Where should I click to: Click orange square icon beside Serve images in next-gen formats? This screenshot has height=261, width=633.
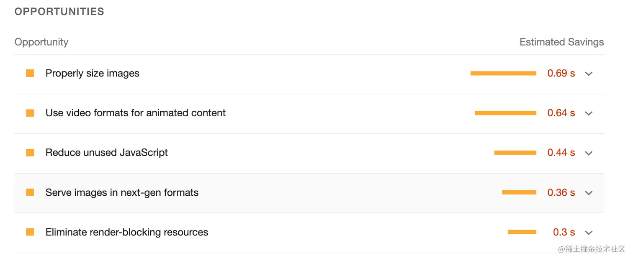pos(30,192)
